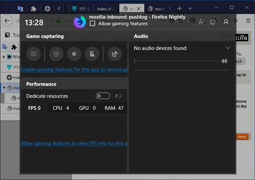This screenshot has height=180, width=255.
Task: Expand the toolbar overflow chevron
Action: click(x=235, y=21)
